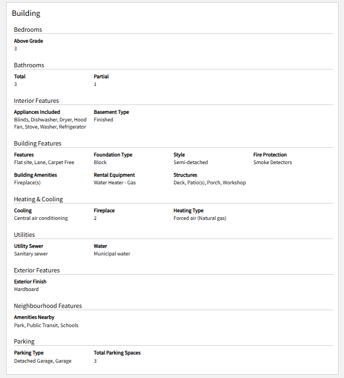
Task: Click the Municipal water value
Action: (112, 254)
